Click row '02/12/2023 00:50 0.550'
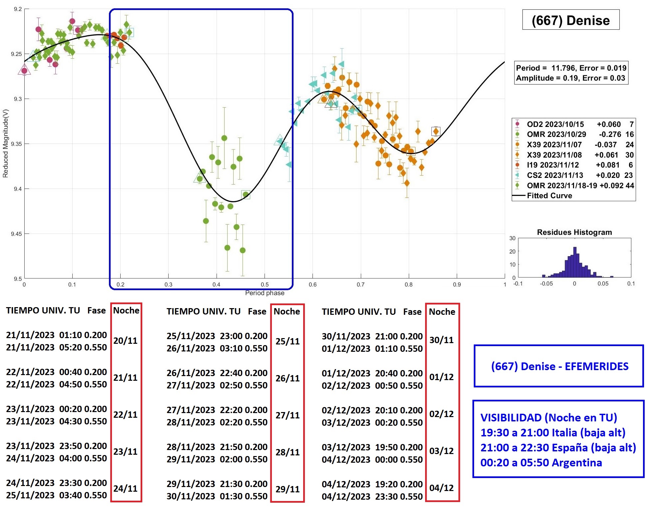Image resolution: width=654 pixels, height=518 pixels. 372,385
